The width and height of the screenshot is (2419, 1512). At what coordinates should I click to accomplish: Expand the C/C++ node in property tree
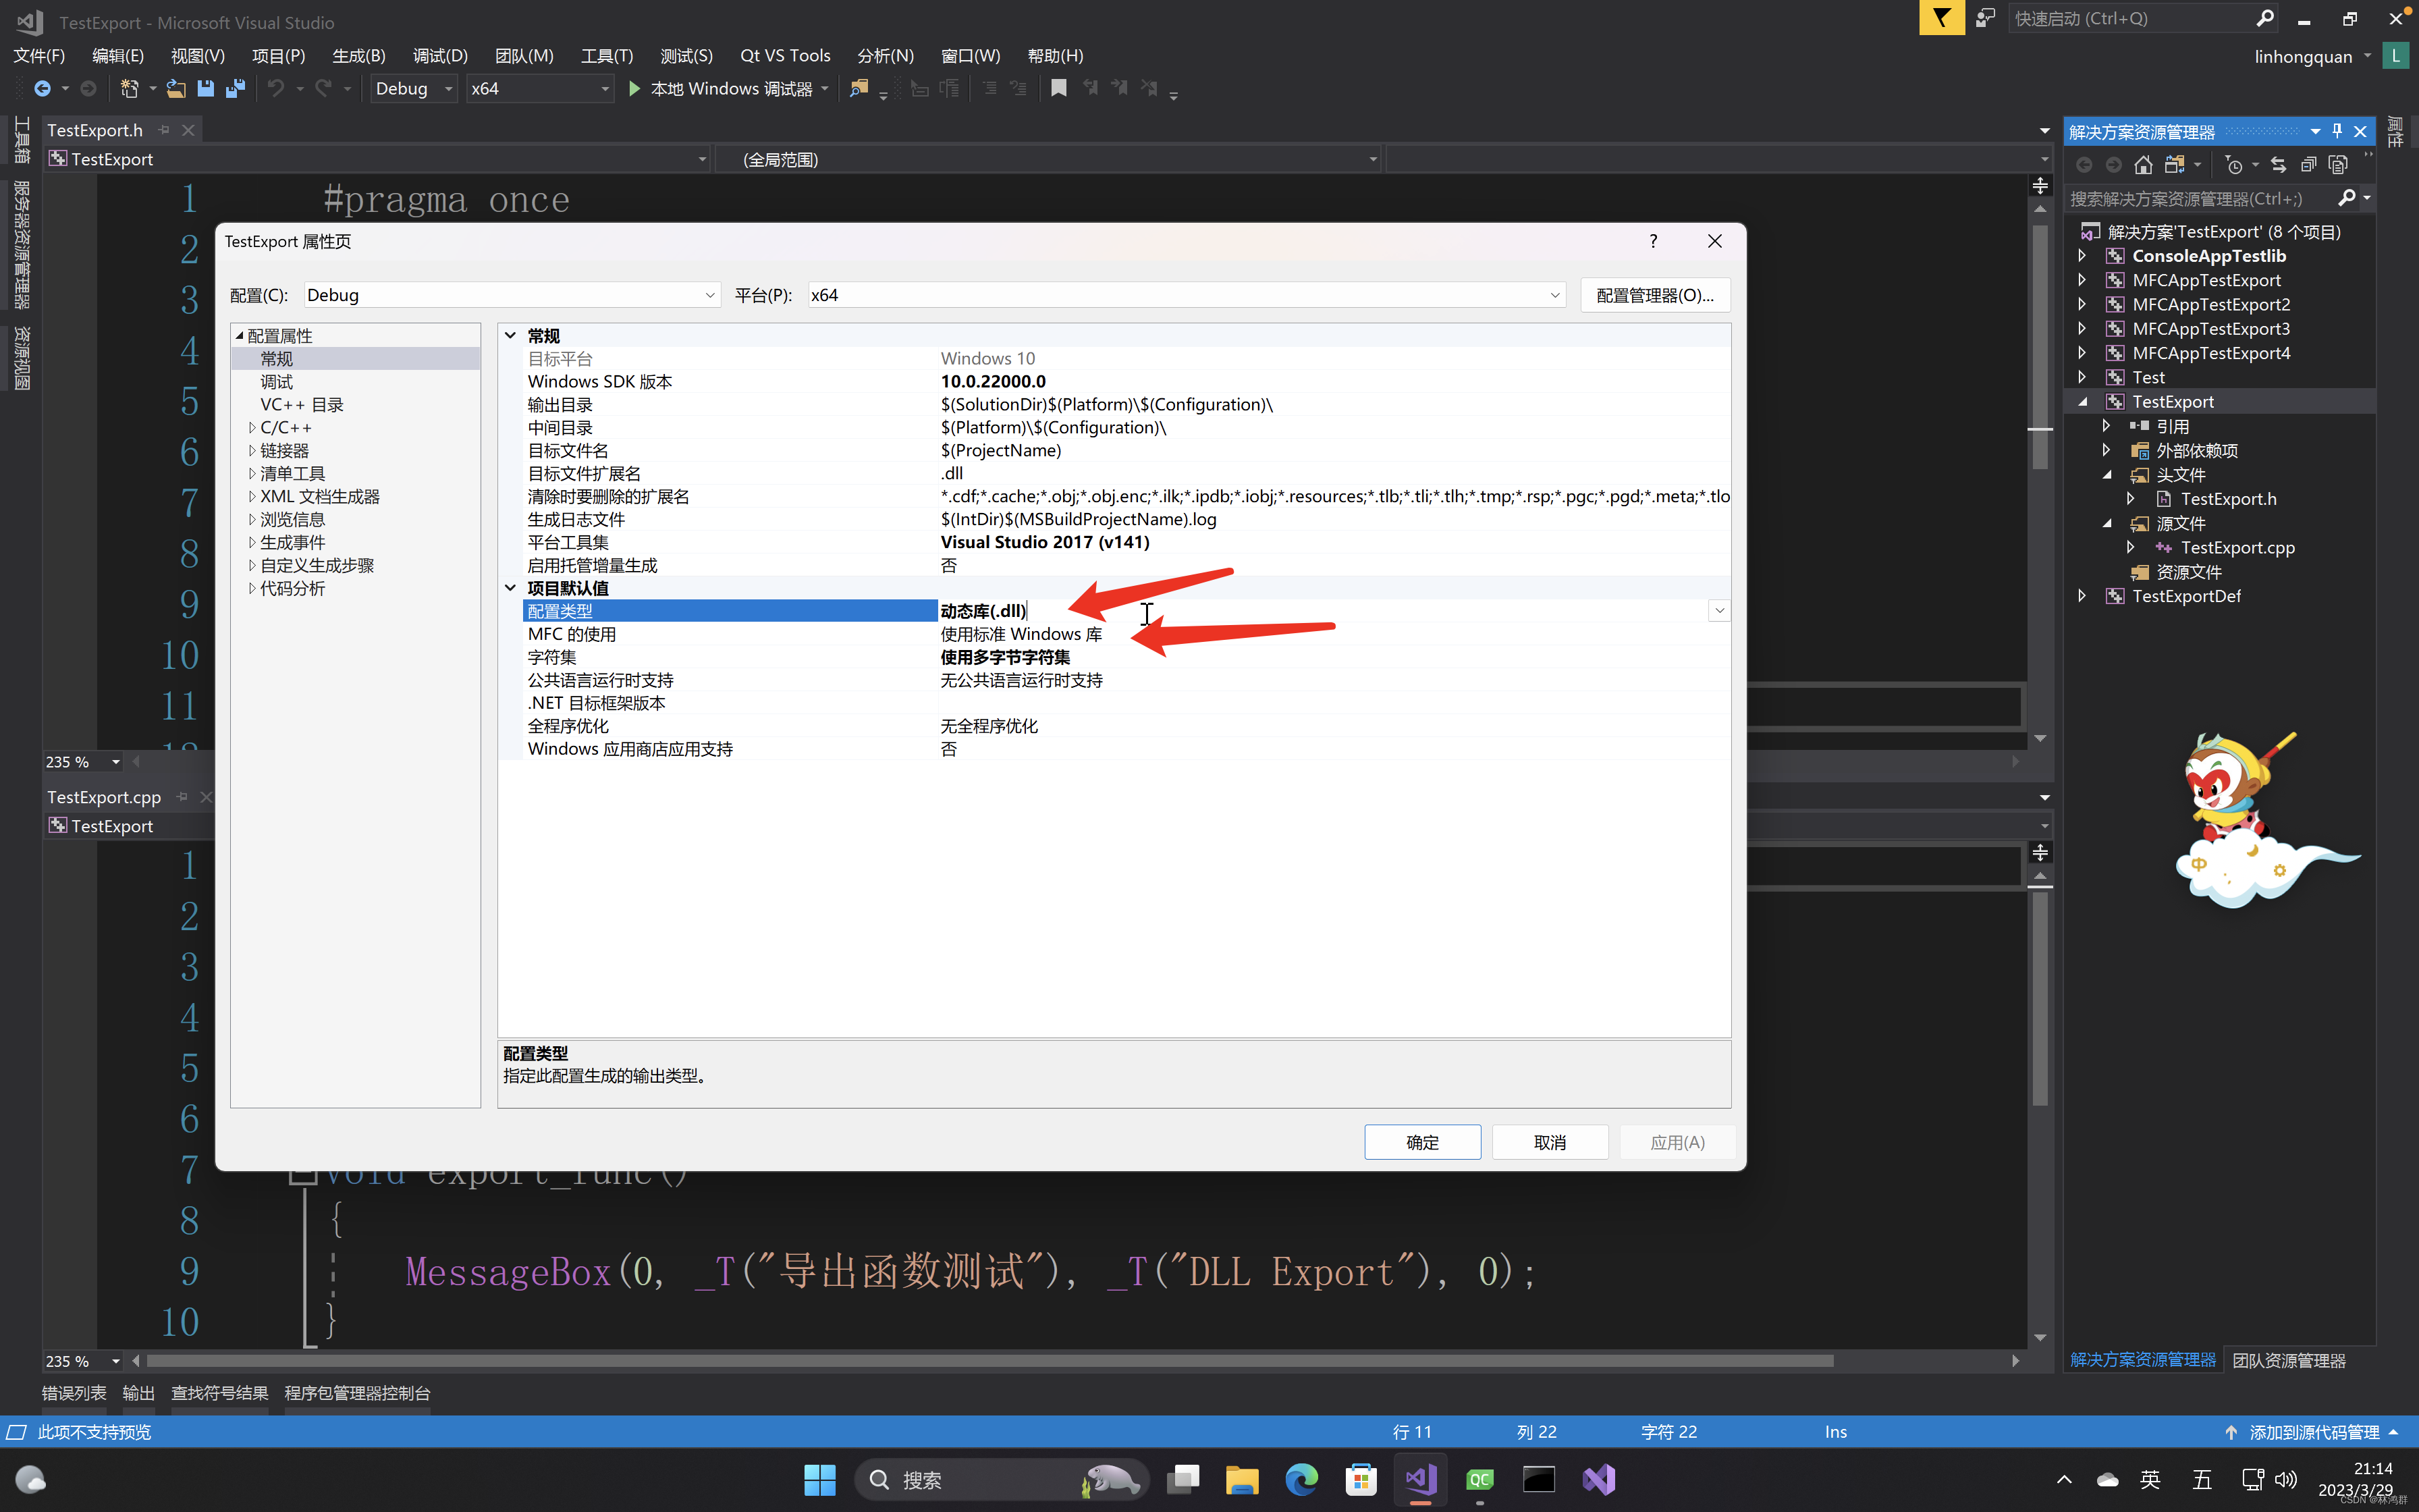[x=252, y=428]
